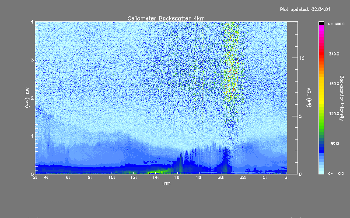Click the '1' km tick on left axis

click(32, 136)
